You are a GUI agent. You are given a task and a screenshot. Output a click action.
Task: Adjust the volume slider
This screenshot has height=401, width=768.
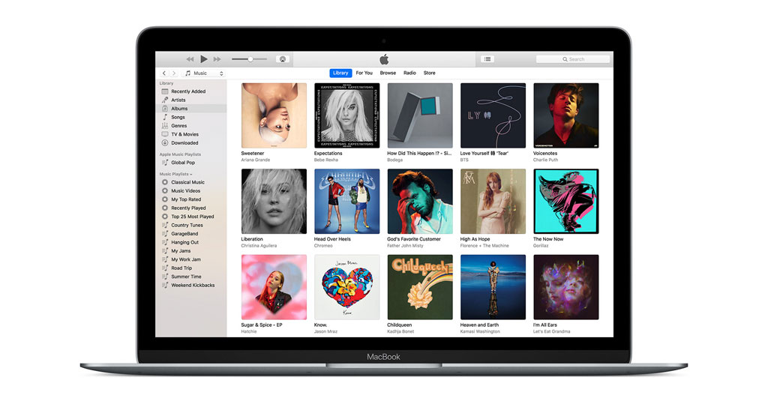pos(249,59)
